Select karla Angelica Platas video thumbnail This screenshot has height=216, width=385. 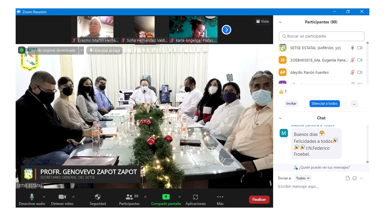193,30
